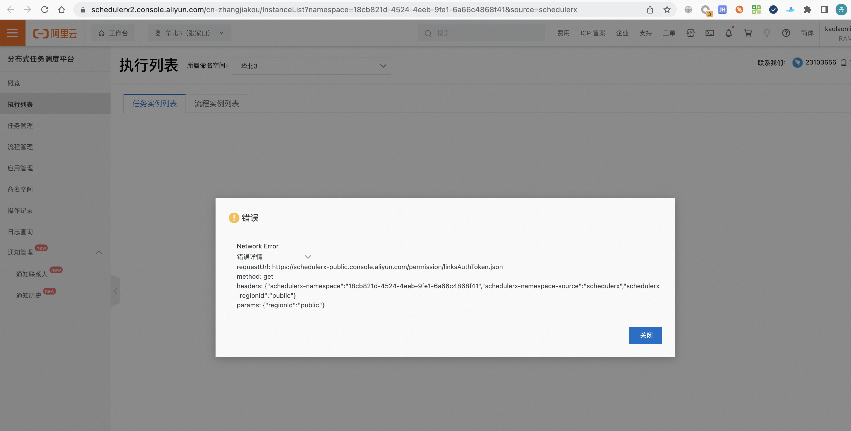The height and width of the screenshot is (431, 851).
Task: Copy the contact group number
Action: [843, 63]
